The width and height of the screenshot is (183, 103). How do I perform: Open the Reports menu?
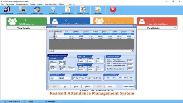[x=40, y=4]
